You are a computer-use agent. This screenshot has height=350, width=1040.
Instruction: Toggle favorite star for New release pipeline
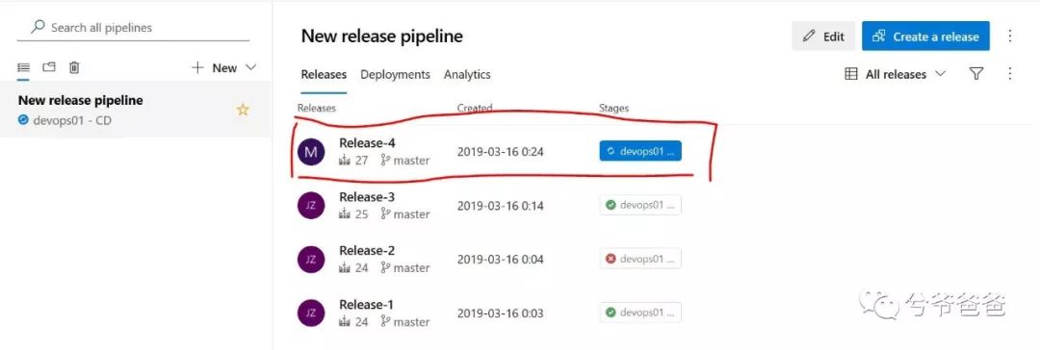point(243,110)
